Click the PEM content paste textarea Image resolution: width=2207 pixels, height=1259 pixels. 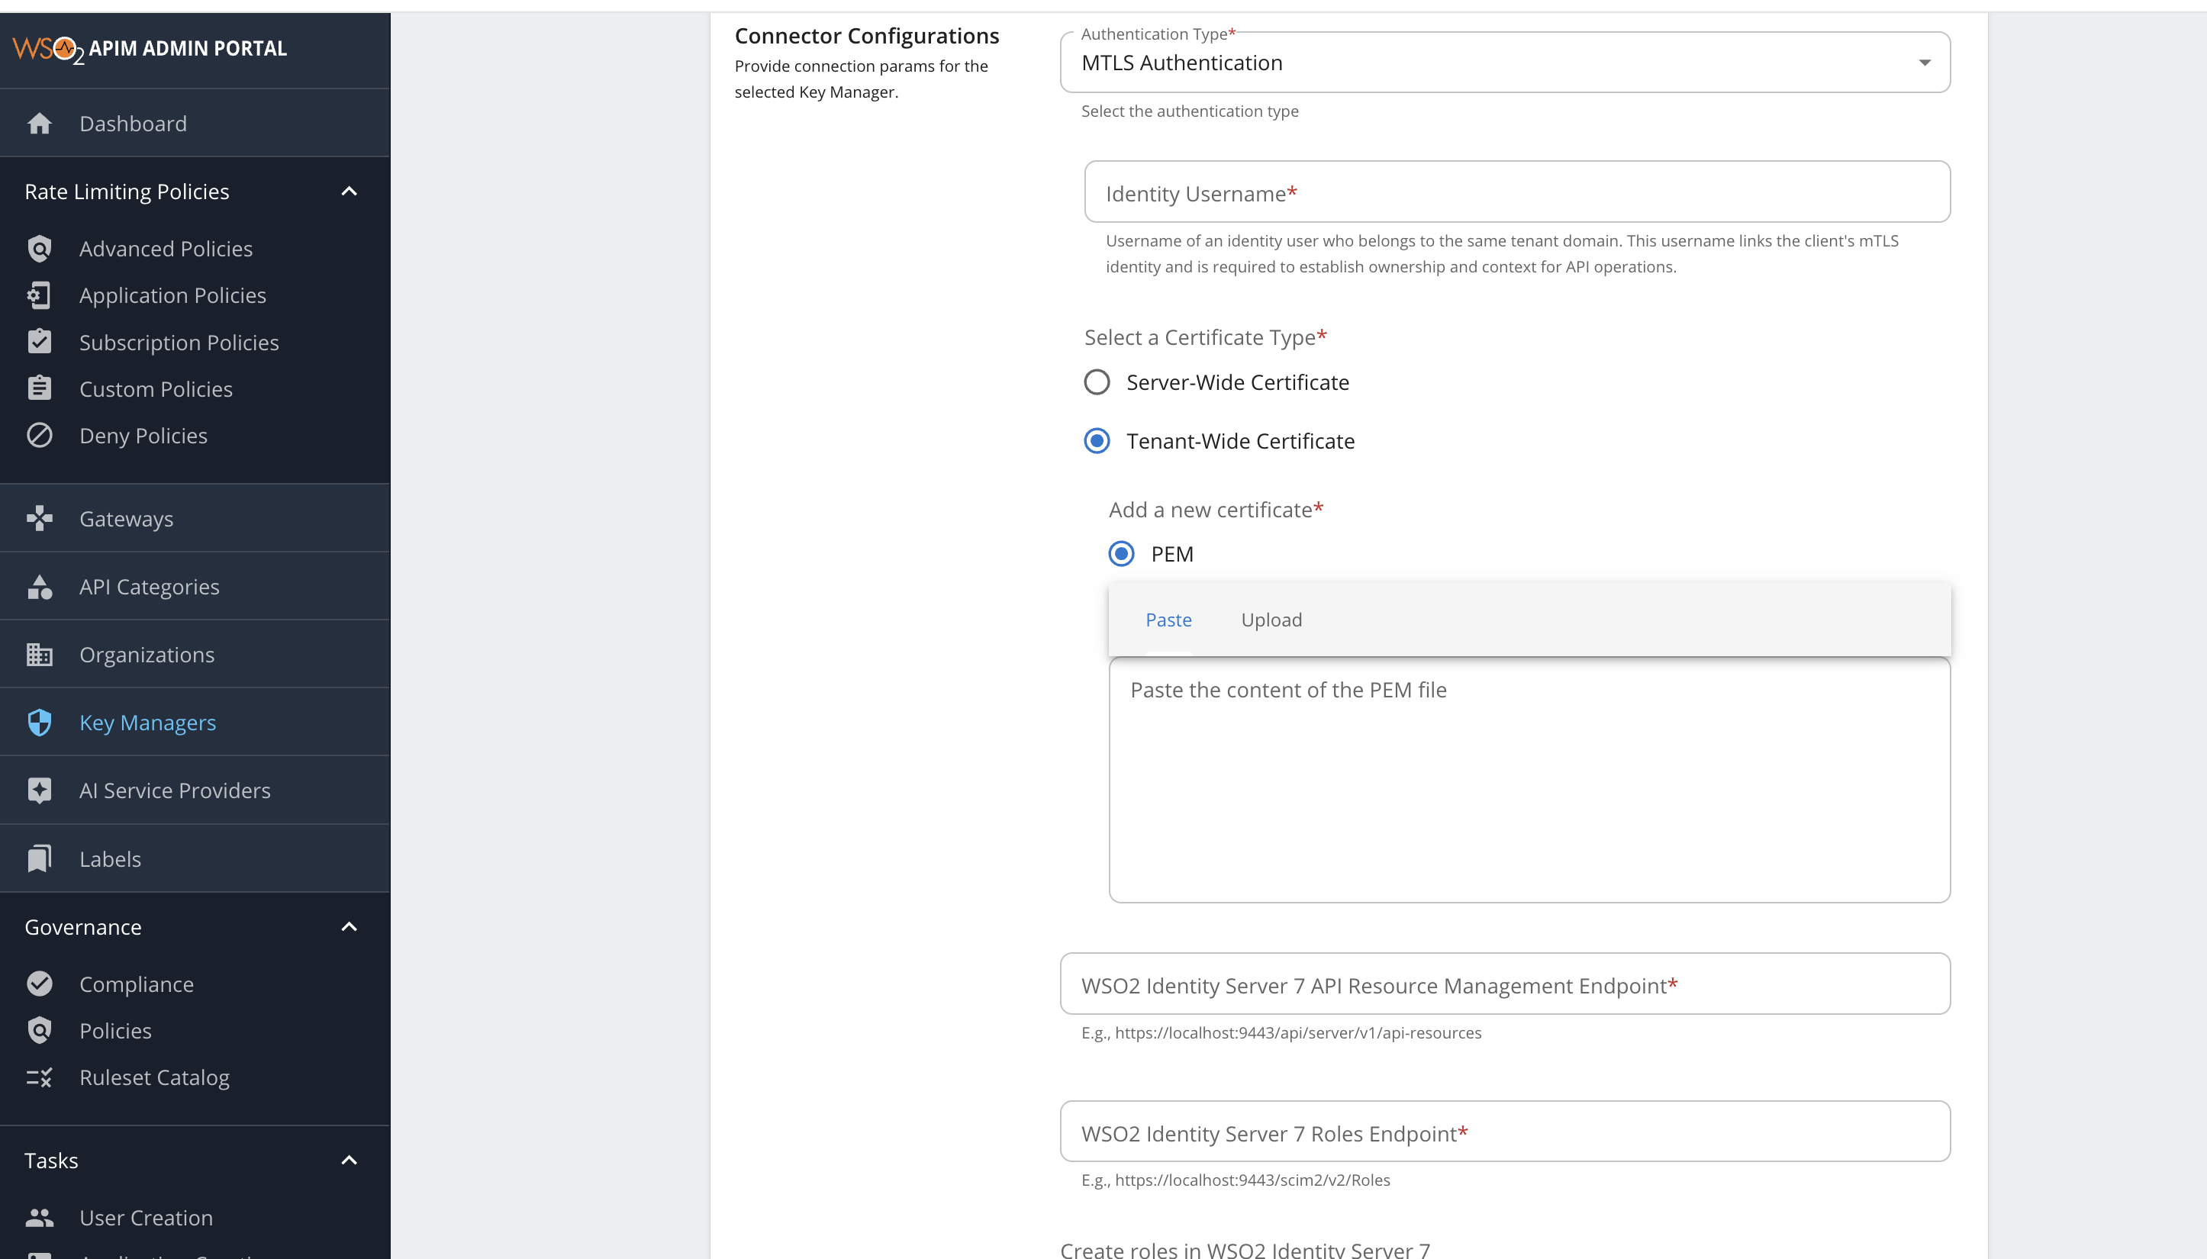(1528, 780)
